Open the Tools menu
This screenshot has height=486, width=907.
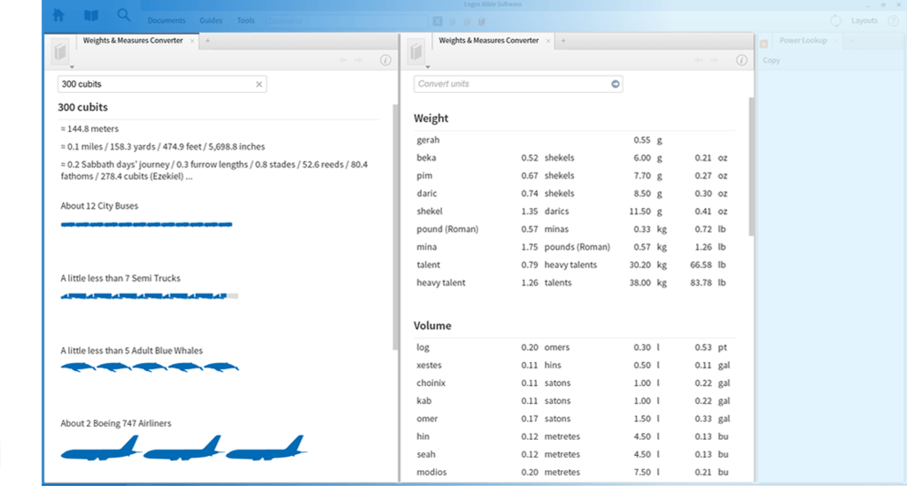point(246,21)
